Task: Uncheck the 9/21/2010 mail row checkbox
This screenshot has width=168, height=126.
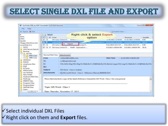Action: 44,45
